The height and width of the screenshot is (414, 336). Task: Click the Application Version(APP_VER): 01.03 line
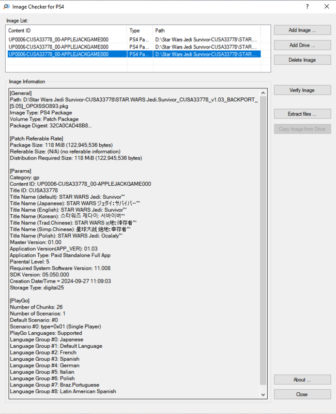coord(54,249)
